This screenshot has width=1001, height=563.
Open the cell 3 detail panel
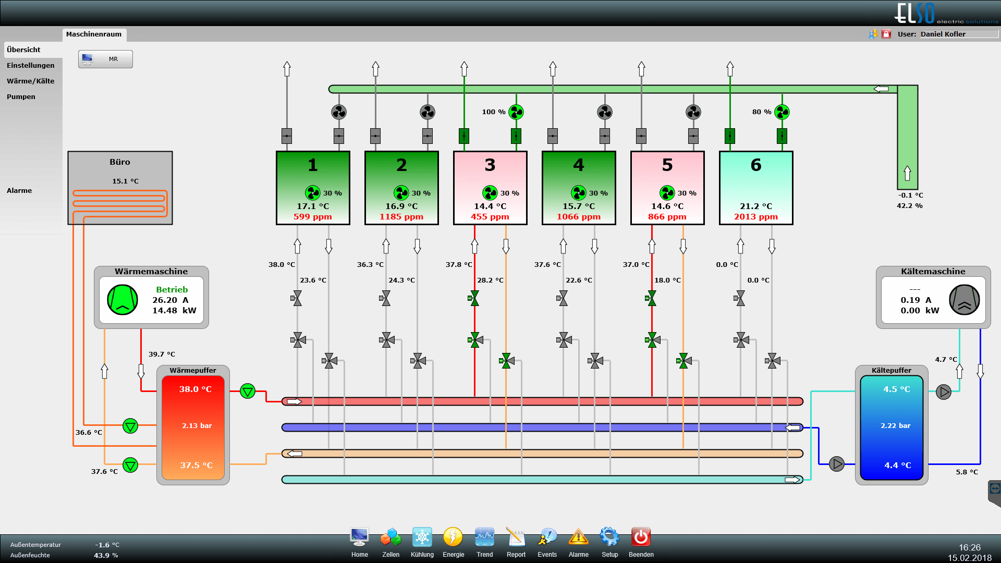(x=490, y=188)
